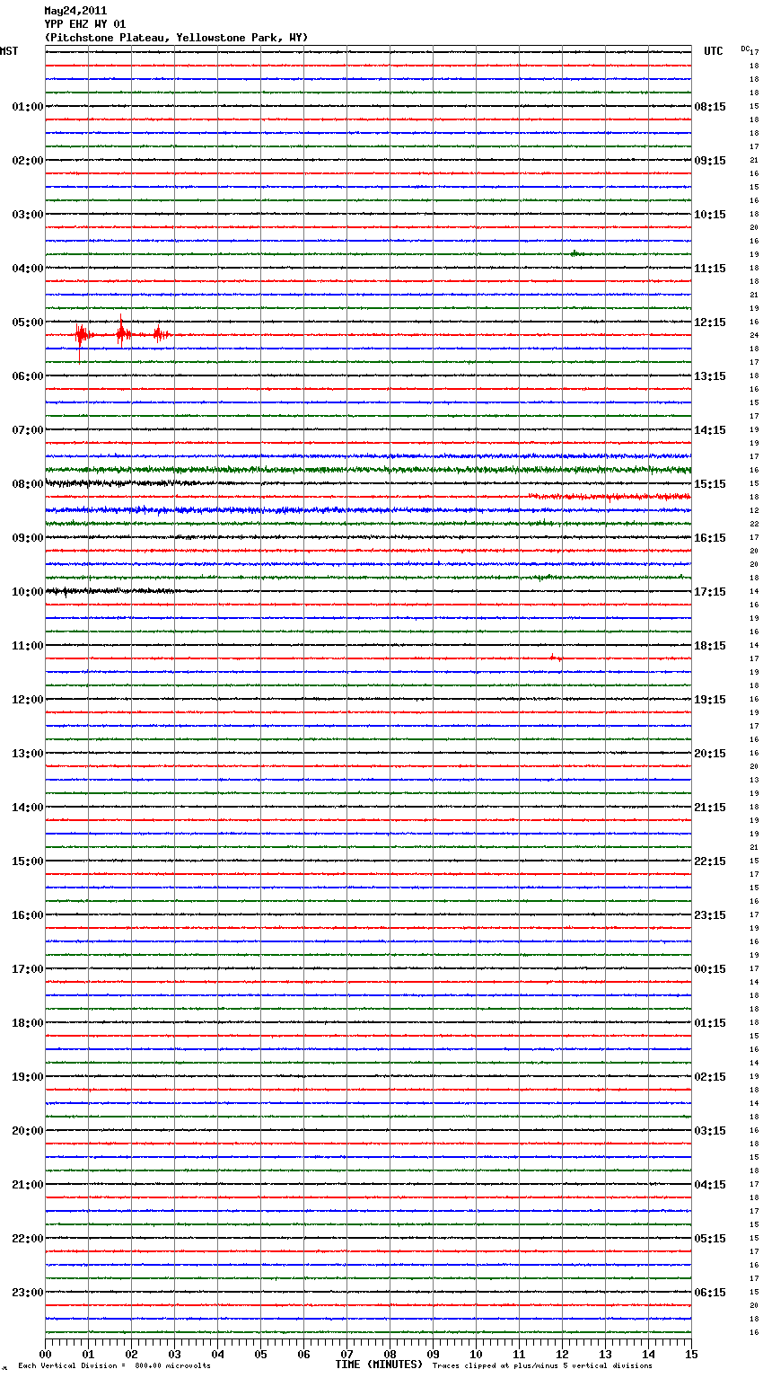Click station code 'YPP EHZ WY 01'
The image size is (763, 1378).
pyautogui.click(x=85, y=24)
